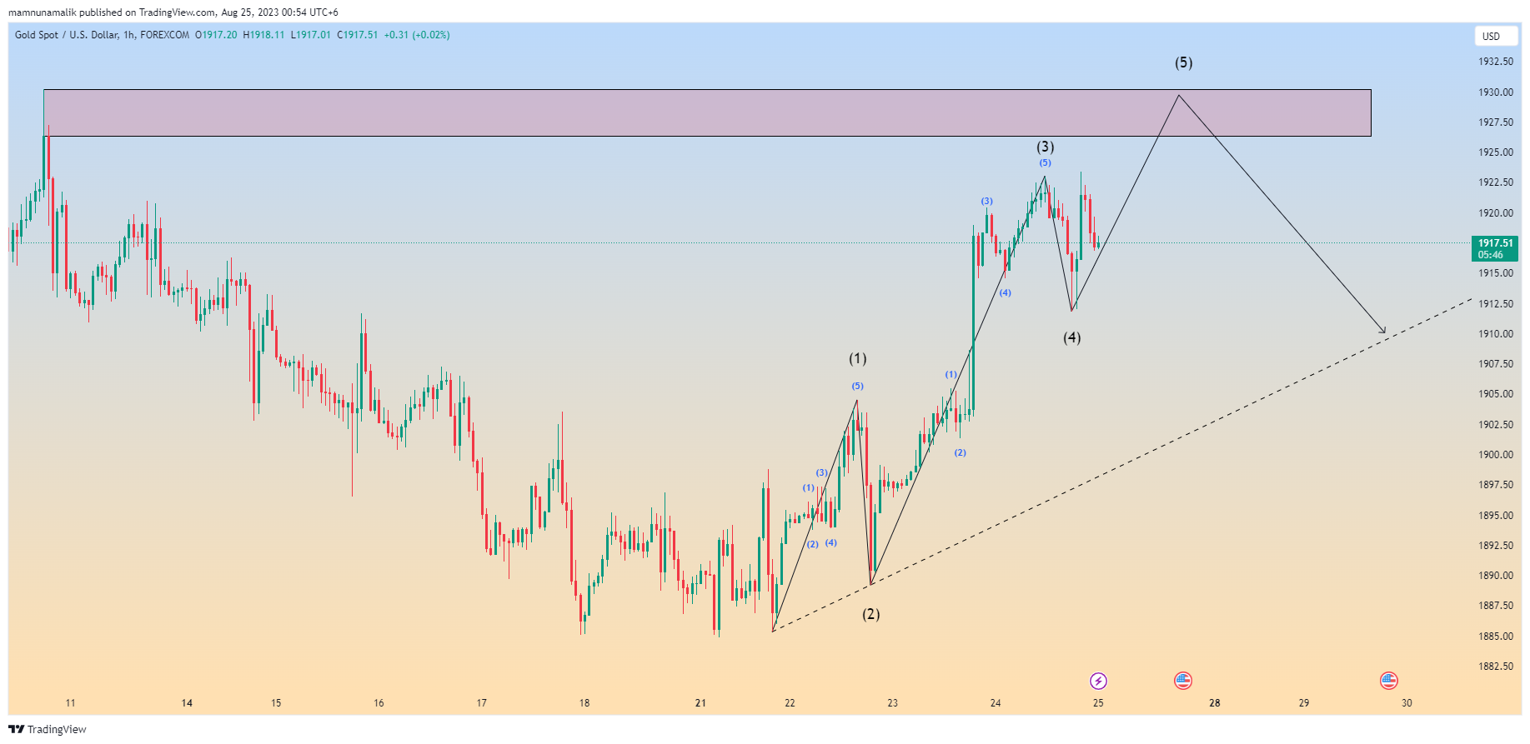This screenshot has height=744, width=1530.
Task: Click date 30 on the time axis
Action: point(1407,703)
